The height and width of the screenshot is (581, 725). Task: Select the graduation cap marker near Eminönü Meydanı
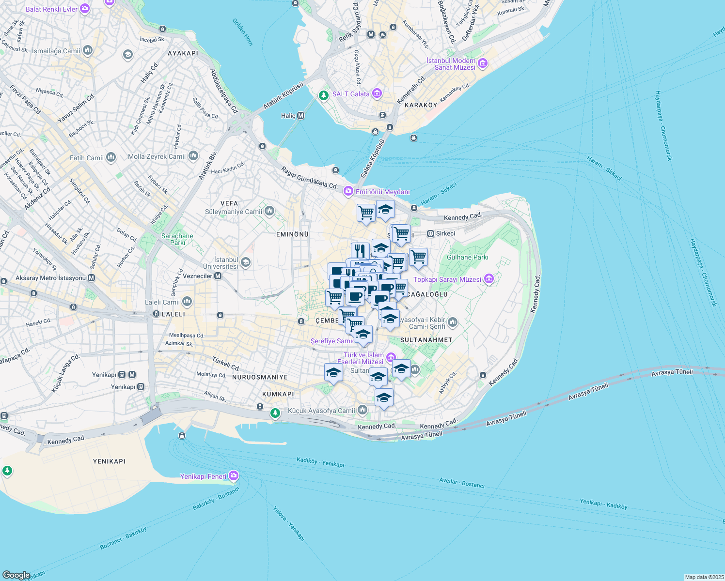pos(385,210)
